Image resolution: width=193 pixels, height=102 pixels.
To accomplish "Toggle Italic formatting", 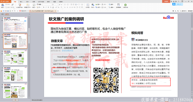I will (46, 7).
